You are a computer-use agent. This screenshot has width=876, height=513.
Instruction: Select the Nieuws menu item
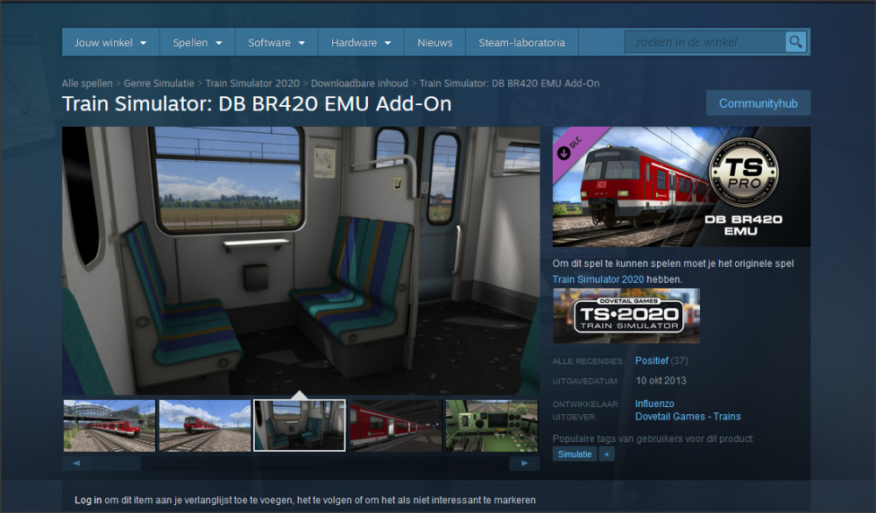(x=434, y=41)
